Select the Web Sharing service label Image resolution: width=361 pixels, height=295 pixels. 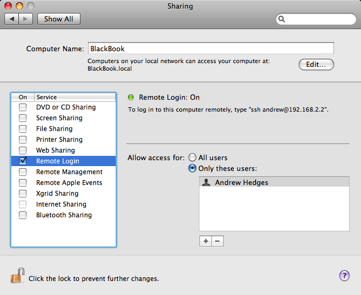[x=56, y=150]
